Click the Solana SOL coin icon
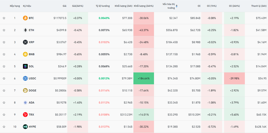Image resolution: width=268 pixels, height=133 pixels. (25, 66)
